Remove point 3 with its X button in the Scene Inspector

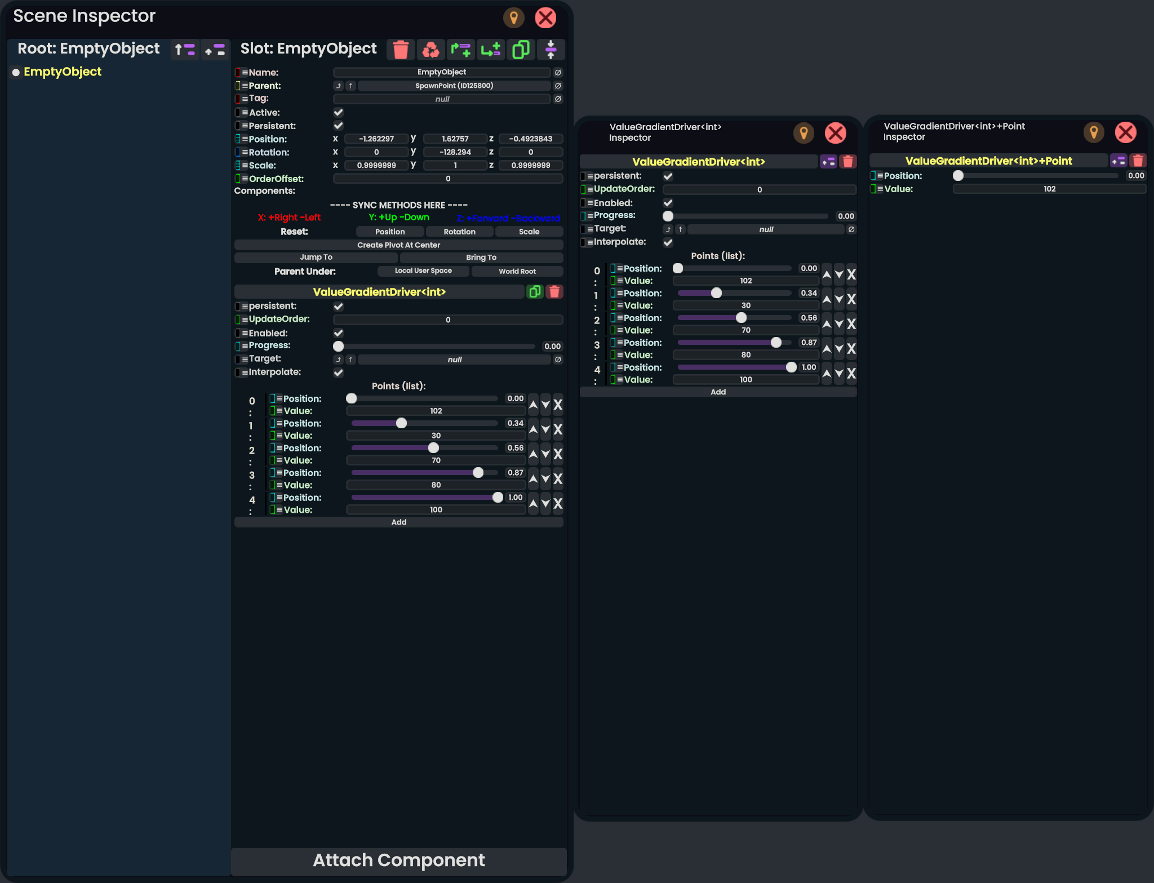tap(558, 479)
